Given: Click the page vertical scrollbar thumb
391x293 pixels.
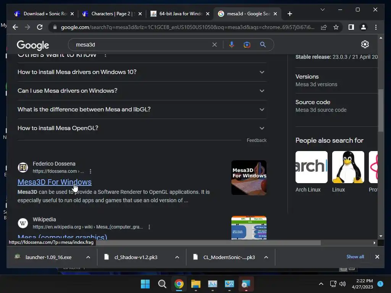Looking at the screenshot, I should click(381, 110).
